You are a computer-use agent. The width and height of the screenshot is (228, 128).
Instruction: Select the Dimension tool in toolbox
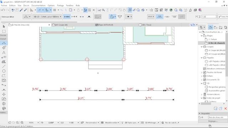(4, 43)
